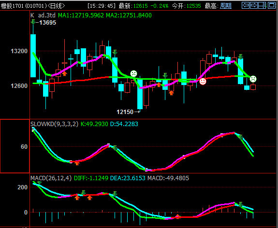This screenshot has width=278, height=228.
Task: Click the 200 level label in MACD axis
Action: [23, 187]
